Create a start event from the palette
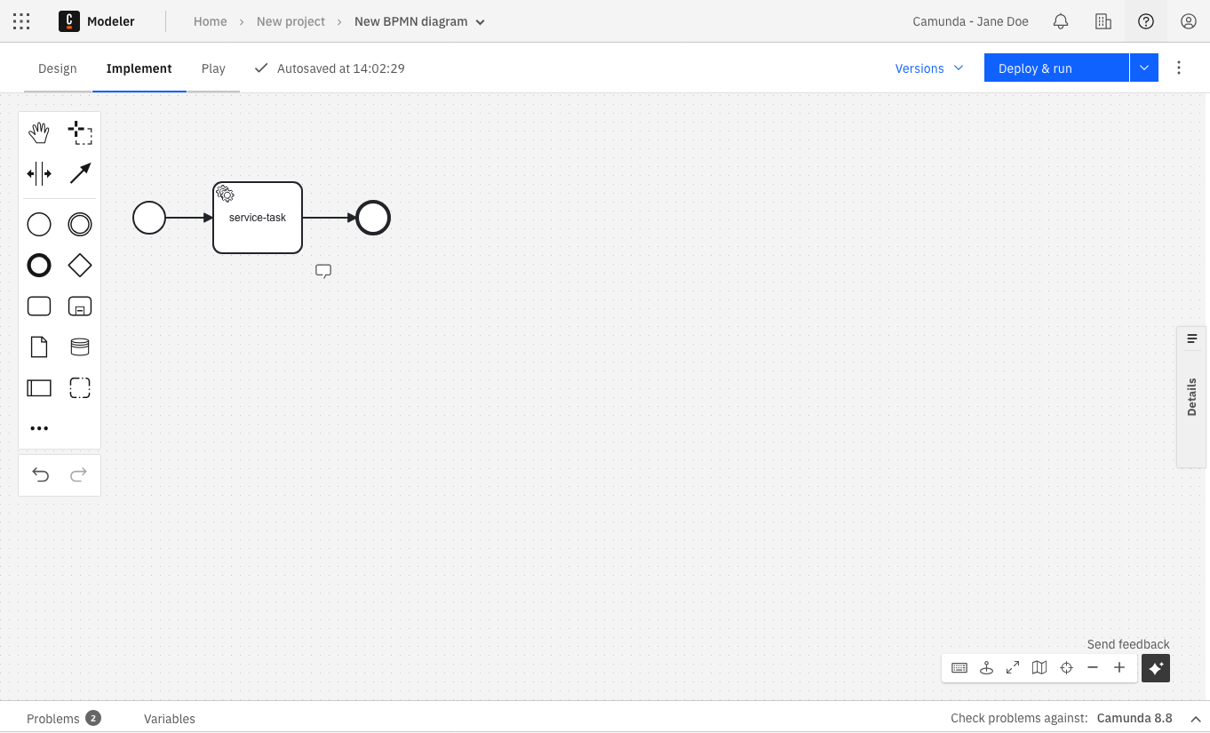This screenshot has width=1210, height=733. coord(39,224)
